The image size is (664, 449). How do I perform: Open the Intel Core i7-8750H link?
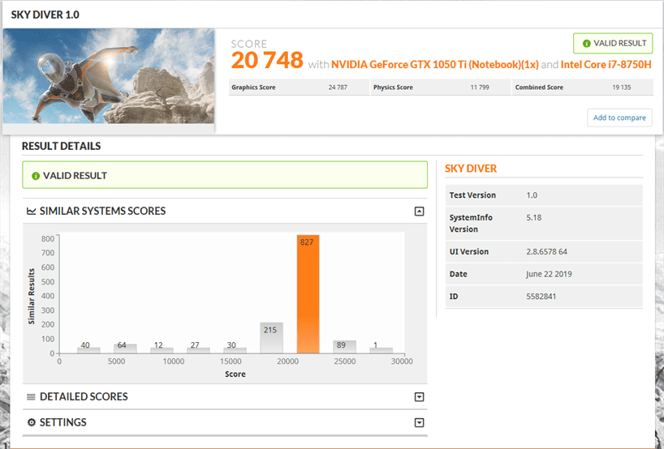(606, 65)
